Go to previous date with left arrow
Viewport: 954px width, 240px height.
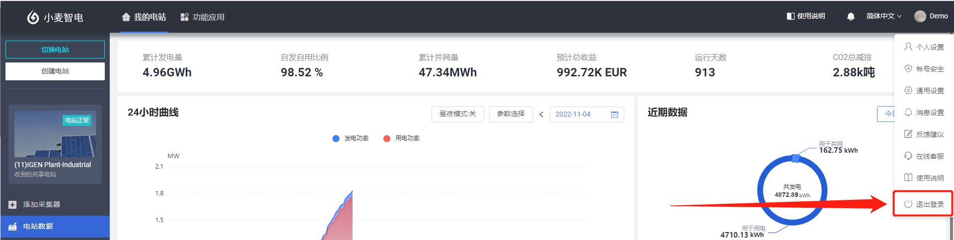[x=541, y=115]
